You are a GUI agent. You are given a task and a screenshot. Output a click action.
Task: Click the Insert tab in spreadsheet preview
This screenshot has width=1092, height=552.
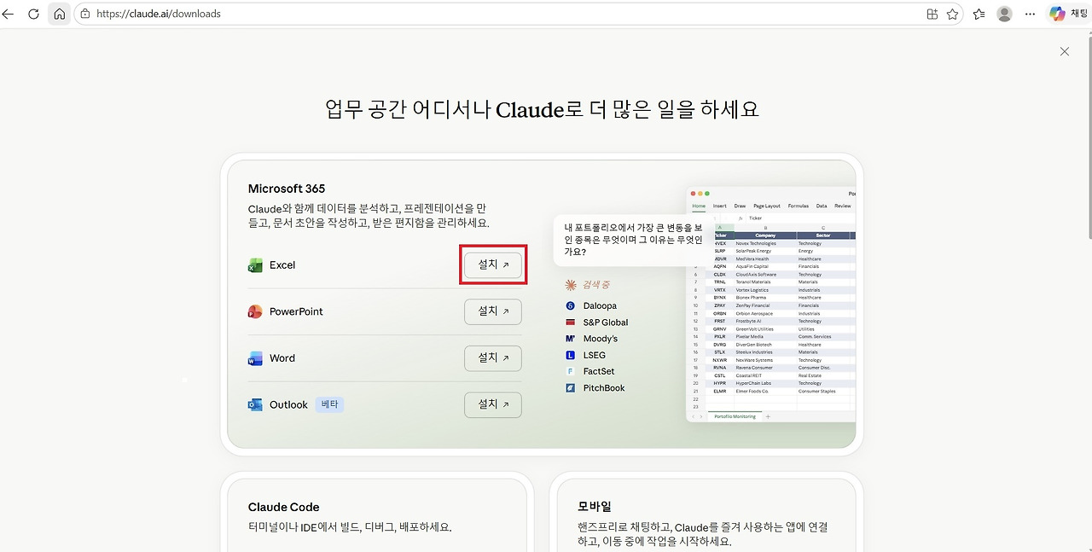click(x=720, y=206)
